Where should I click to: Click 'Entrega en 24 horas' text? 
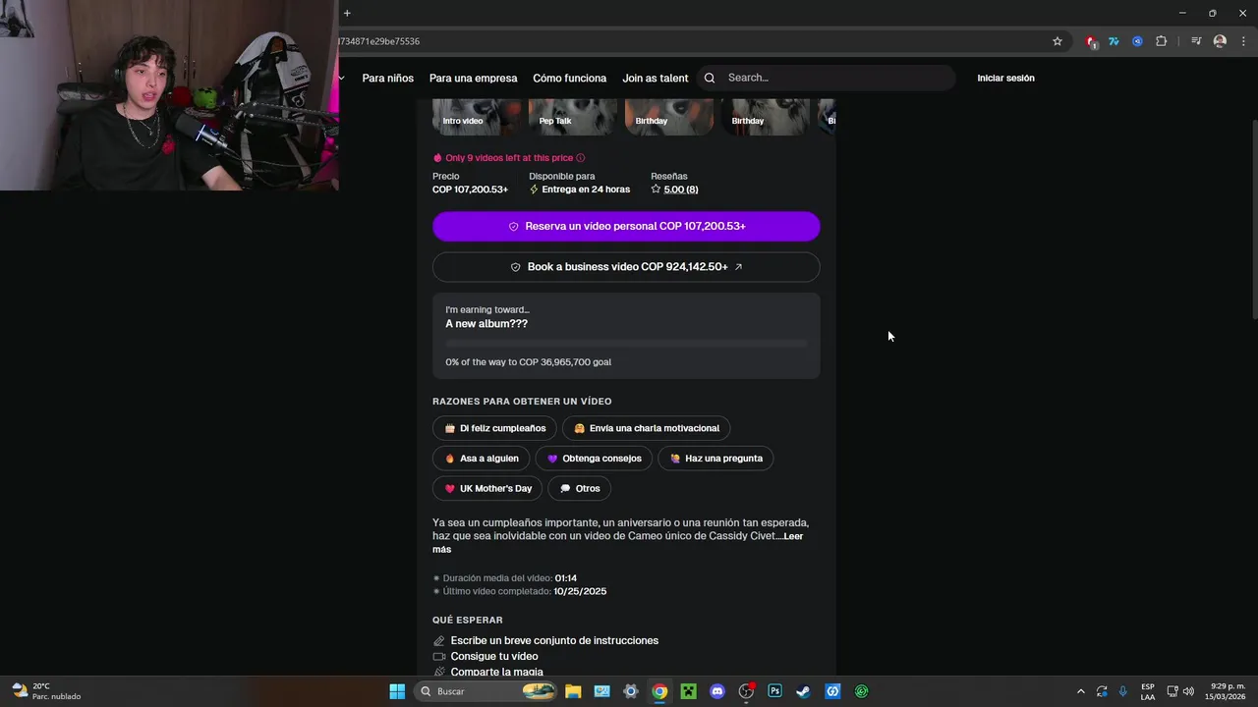(586, 190)
